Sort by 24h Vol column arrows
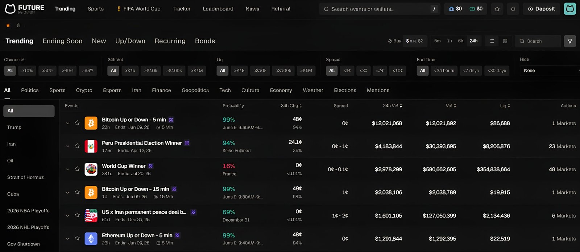Image resolution: width=580 pixels, height=252 pixels. coord(401,106)
